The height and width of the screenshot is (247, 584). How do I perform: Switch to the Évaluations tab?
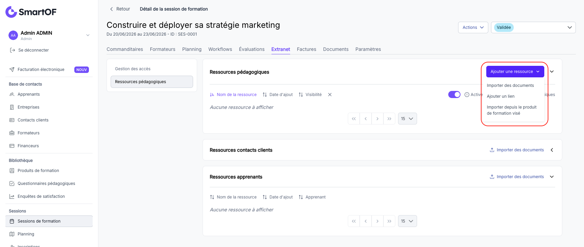tap(252, 49)
